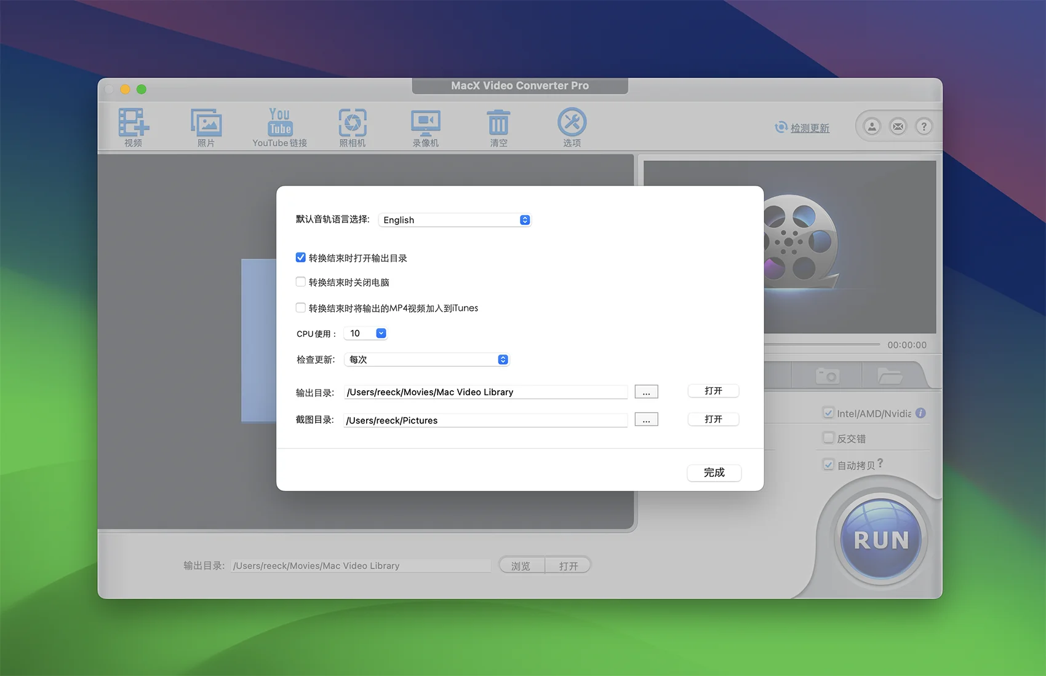Open the help question mark icon

(x=924, y=127)
